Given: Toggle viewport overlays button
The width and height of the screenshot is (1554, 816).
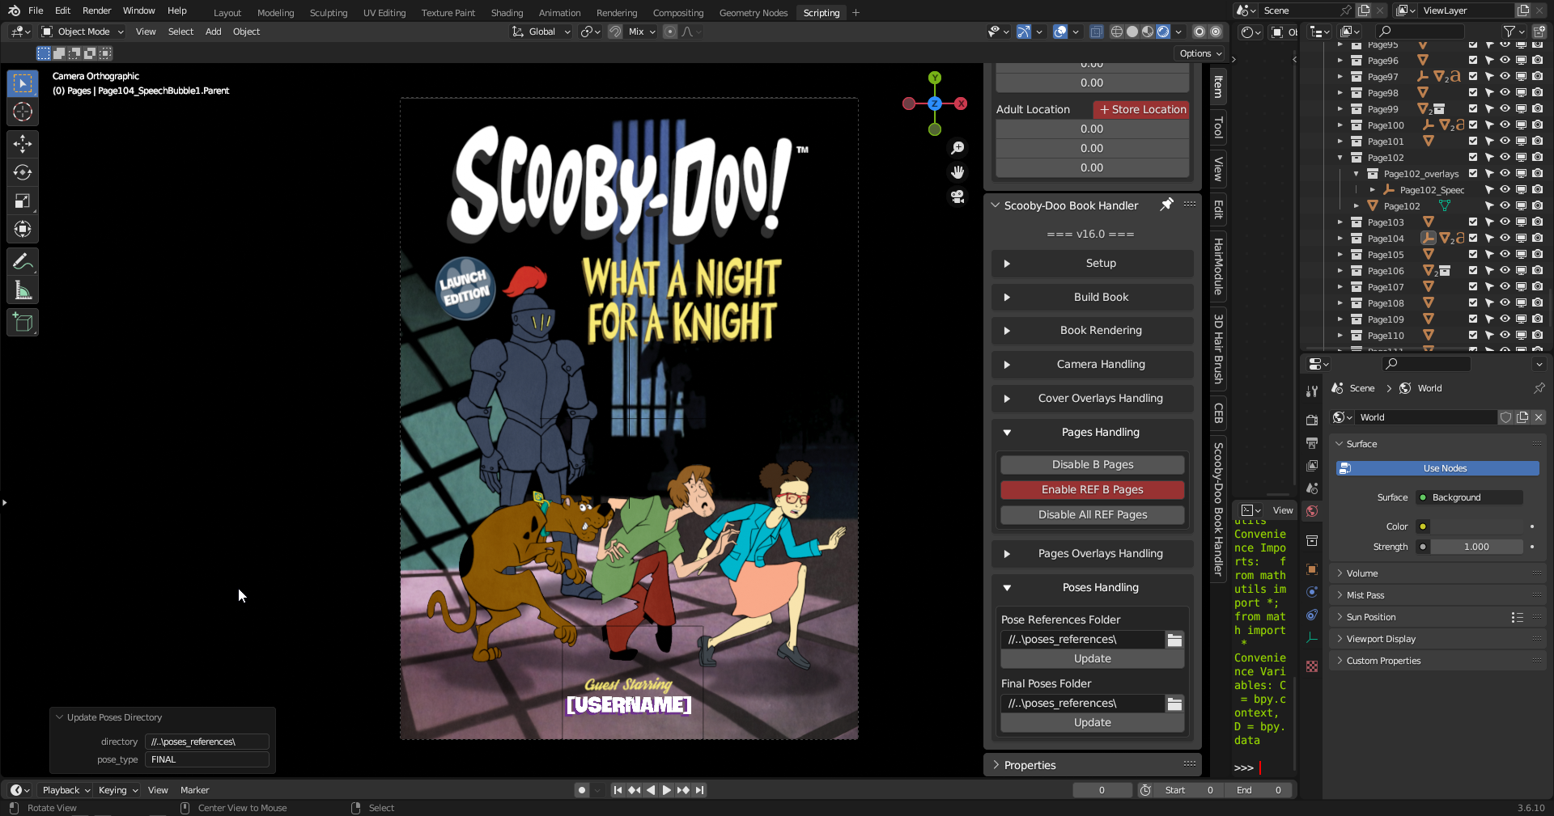Looking at the screenshot, I should click(1059, 32).
